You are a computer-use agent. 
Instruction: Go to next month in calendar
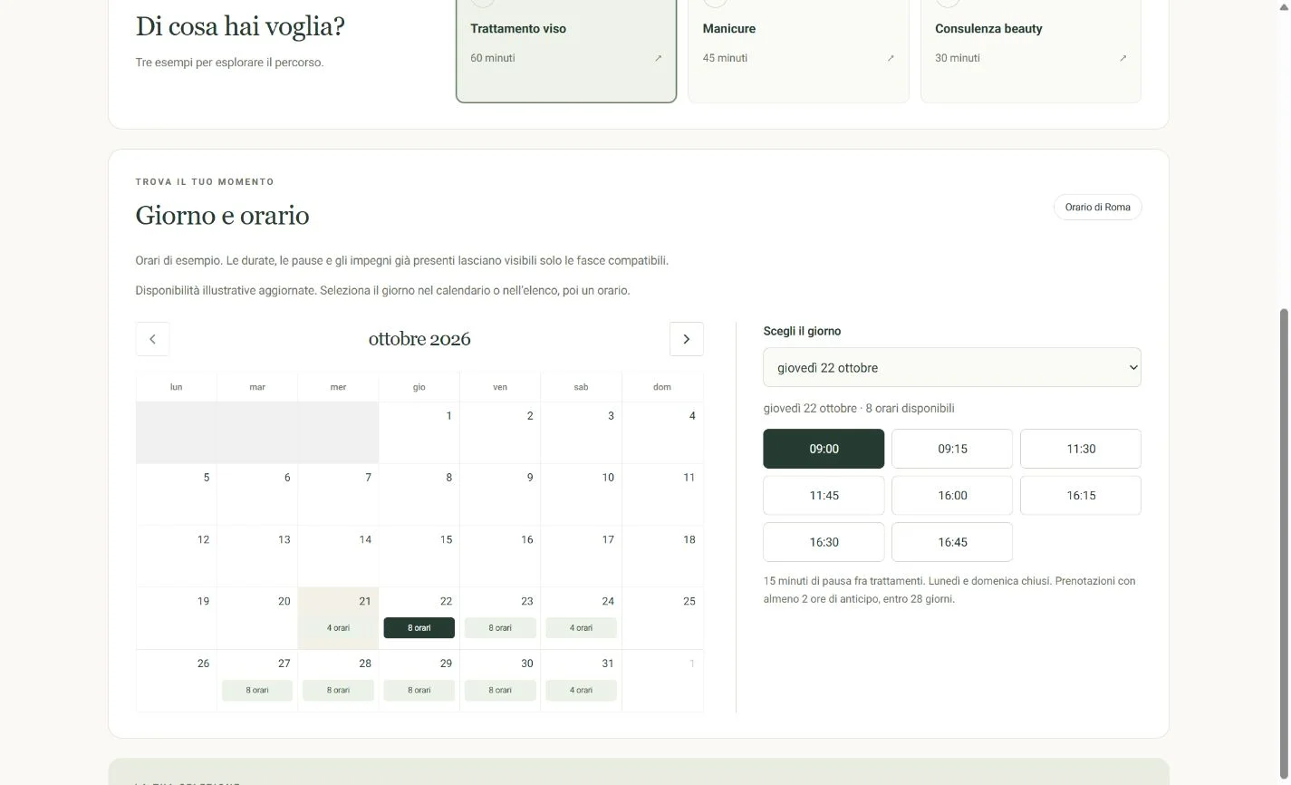686,339
